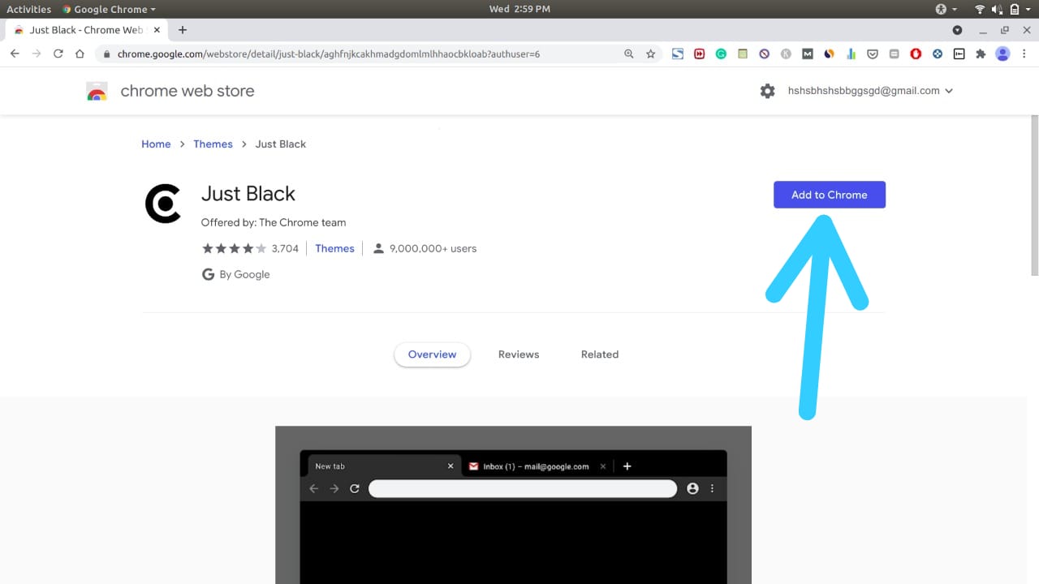Open the Extensions puzzle piece menu
This screenshot has height=584, width=1039.
pyautogui.click(x=981, y=54)
